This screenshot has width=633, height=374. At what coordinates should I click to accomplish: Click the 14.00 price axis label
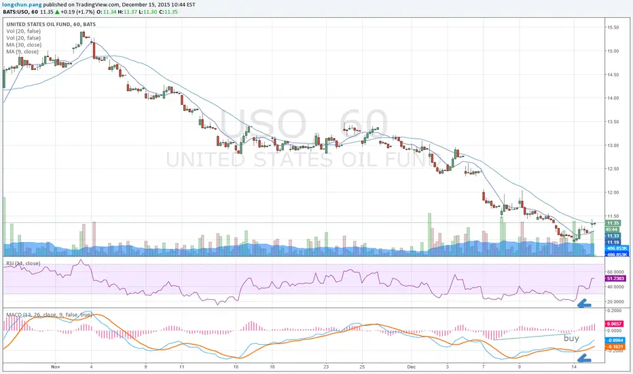click(x=613, y=98)
